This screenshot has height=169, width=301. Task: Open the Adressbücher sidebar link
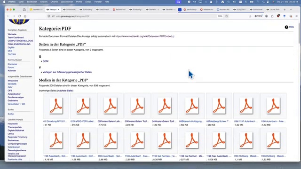[14, 94]
